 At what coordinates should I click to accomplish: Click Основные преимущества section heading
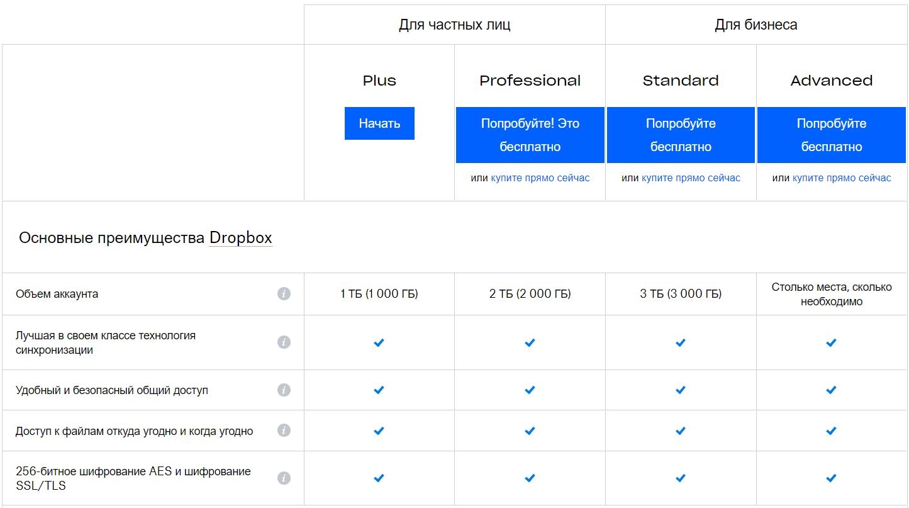[145, 238]
